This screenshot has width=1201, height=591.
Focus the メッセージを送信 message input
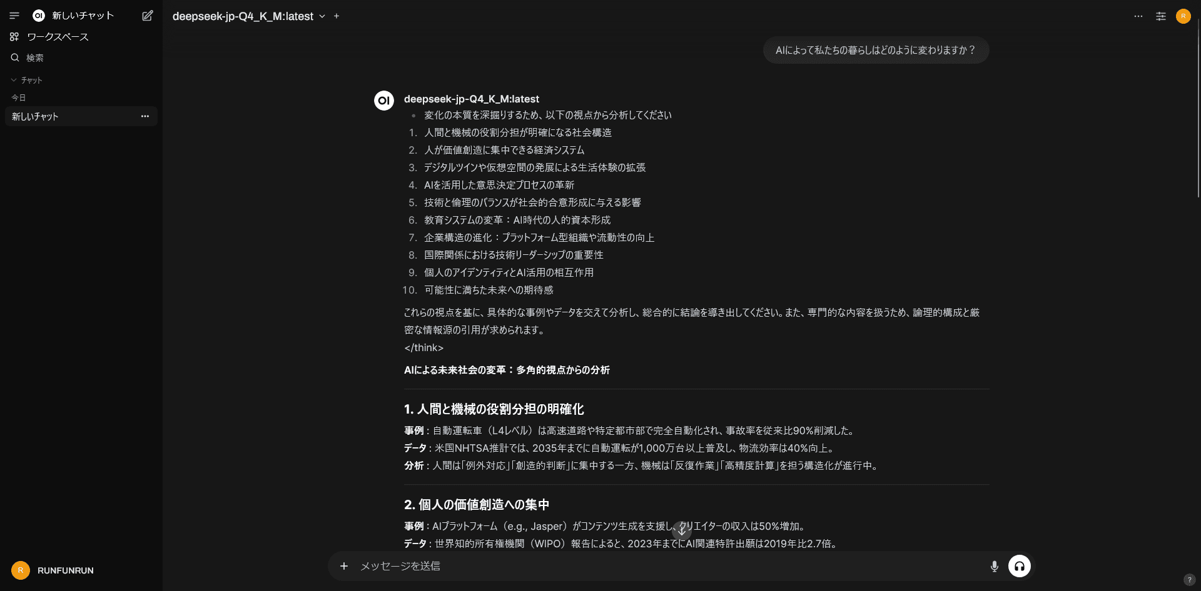(x=669, y=566)
